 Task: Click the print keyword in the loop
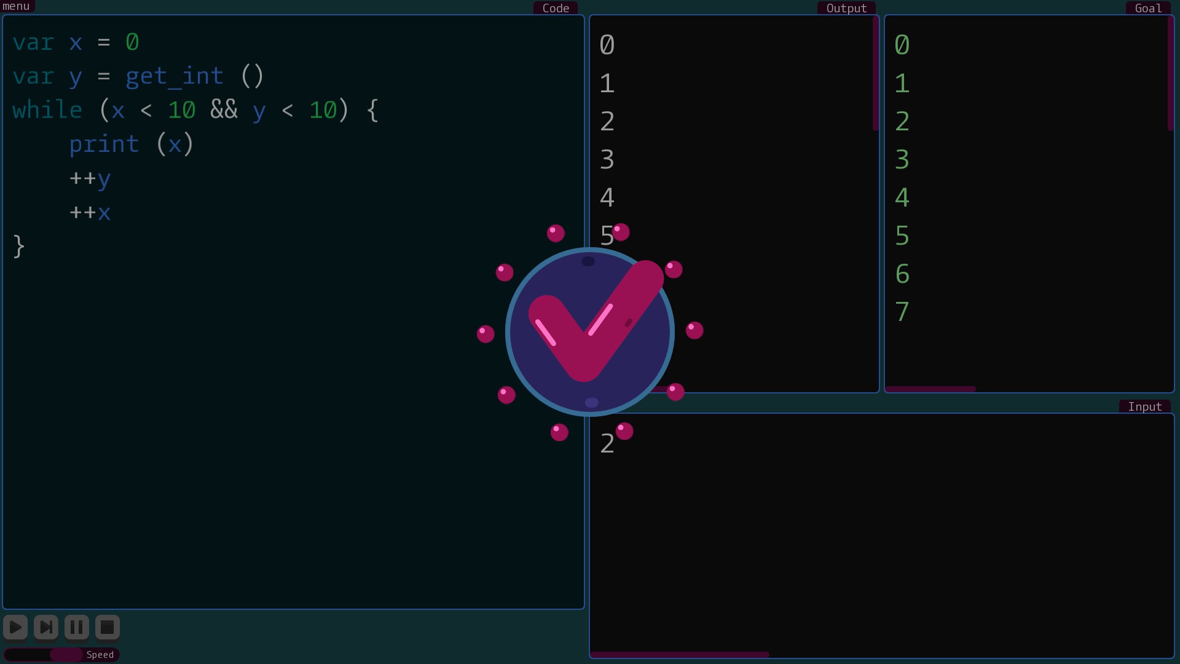[x=104, y=144]
